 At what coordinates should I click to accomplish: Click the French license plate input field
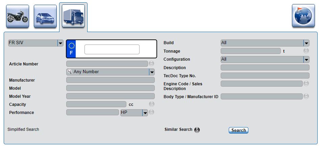pyautogui.click(x=112, y=49)
